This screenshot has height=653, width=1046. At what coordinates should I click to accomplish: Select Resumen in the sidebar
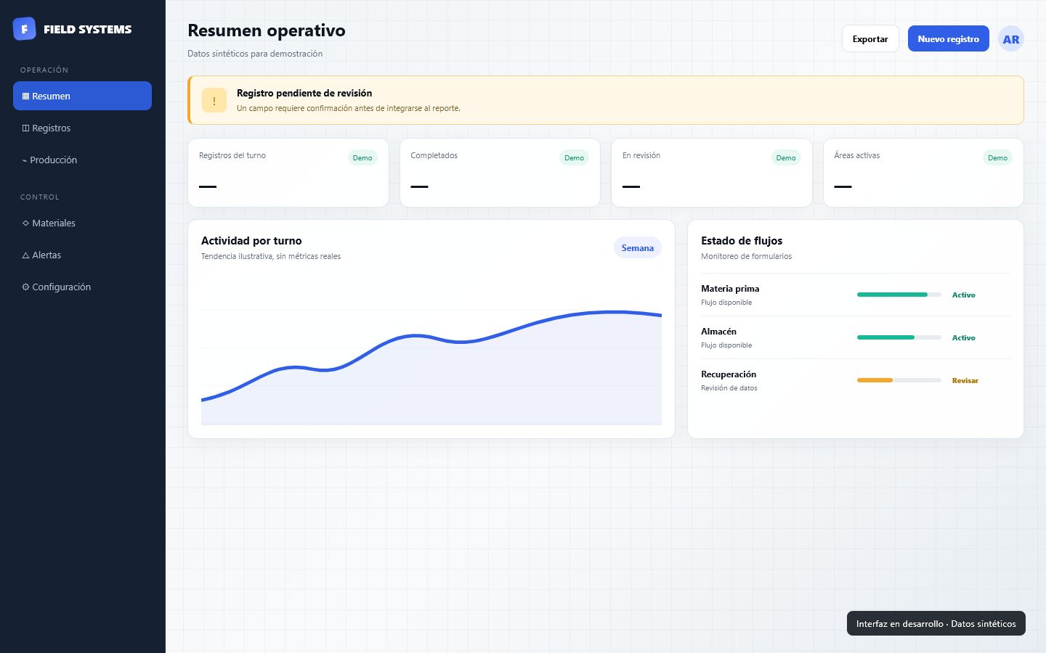(82, 96)
